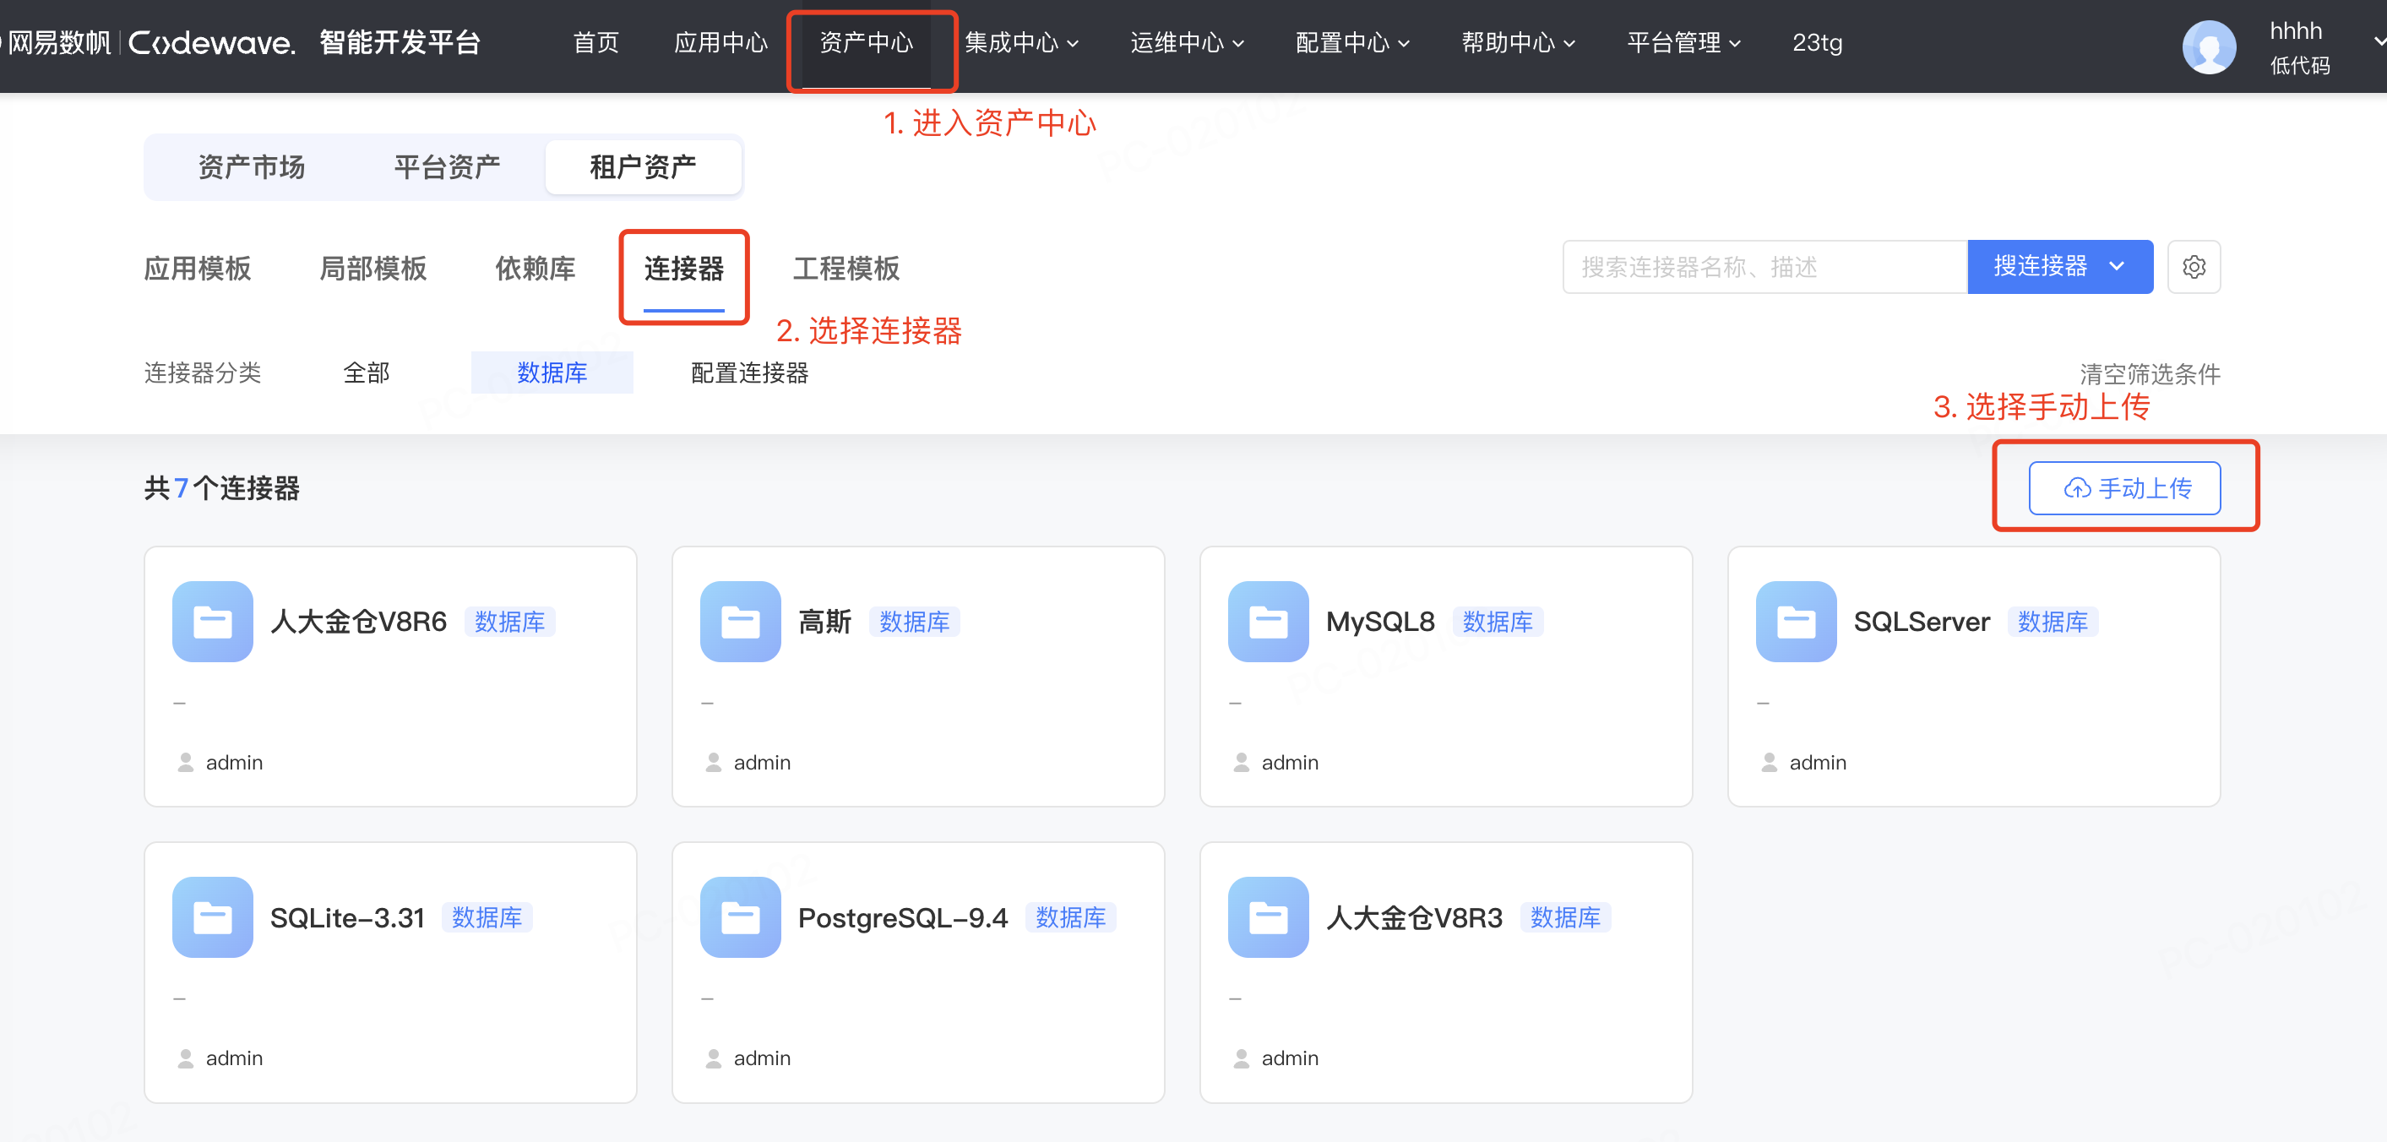Click the SQLServer connector folder icon
This screenshot has height=1142, width=2387.
click(1796, 621)
